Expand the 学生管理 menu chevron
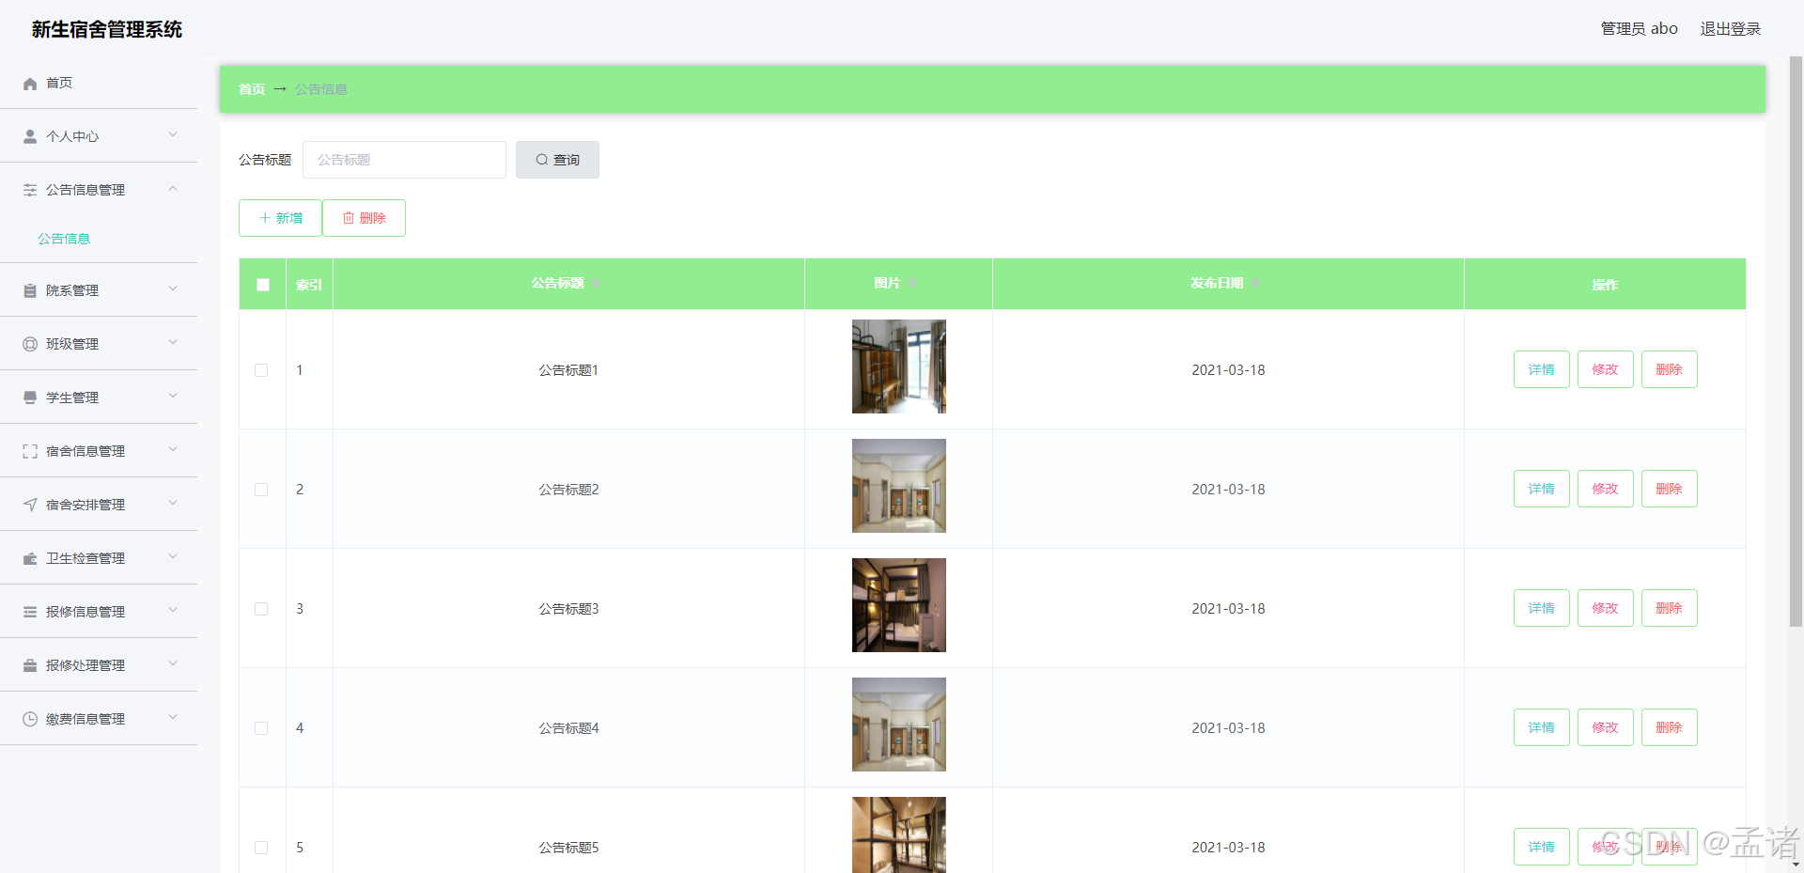Viewport: 1804px width, 873px height. [173, 397]
